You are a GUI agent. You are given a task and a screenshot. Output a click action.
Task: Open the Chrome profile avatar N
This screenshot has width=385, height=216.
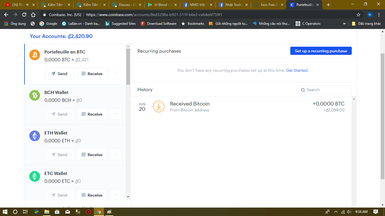[370, 15]
